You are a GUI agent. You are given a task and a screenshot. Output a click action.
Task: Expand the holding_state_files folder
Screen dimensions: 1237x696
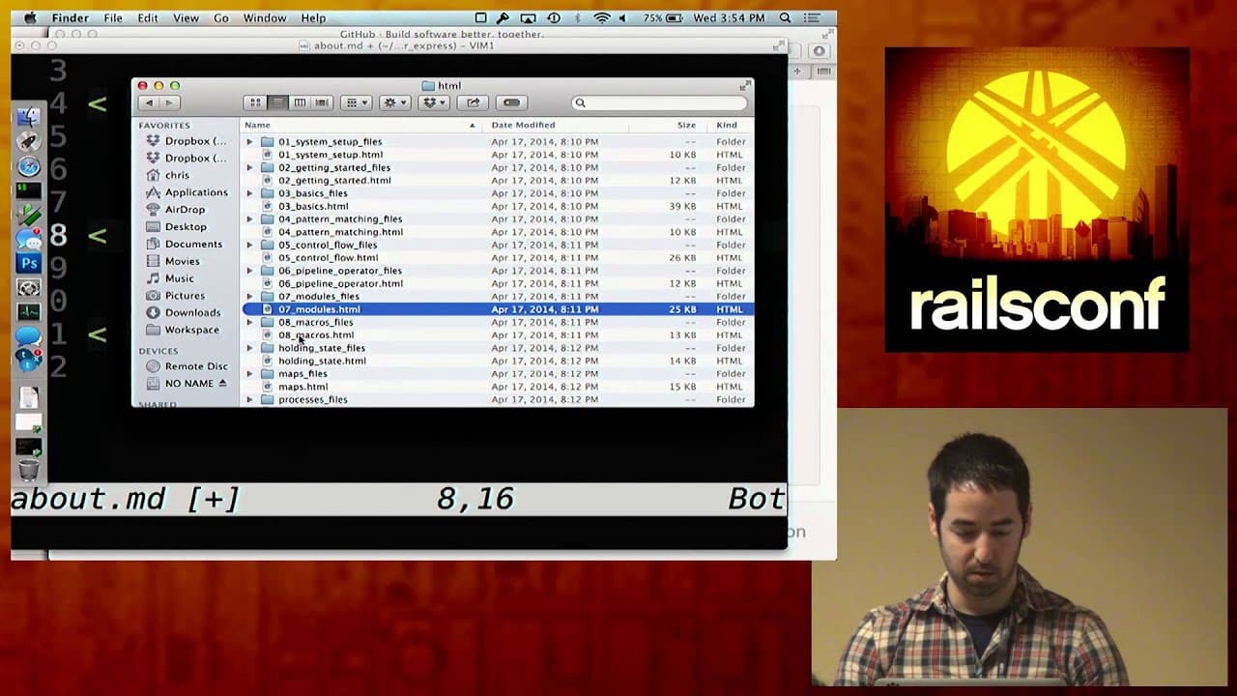[x=249, y=348]
